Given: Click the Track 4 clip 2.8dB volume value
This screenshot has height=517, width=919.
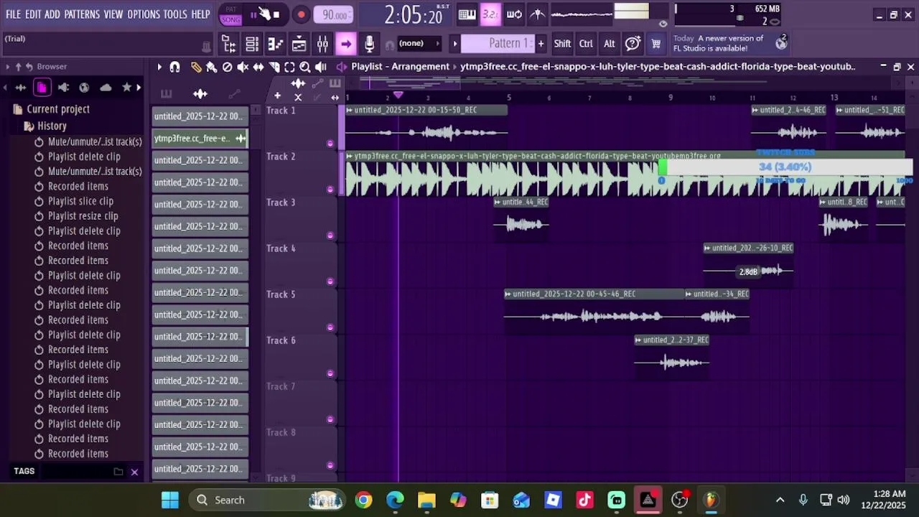Looking at the screenshot, I should 748,272.
